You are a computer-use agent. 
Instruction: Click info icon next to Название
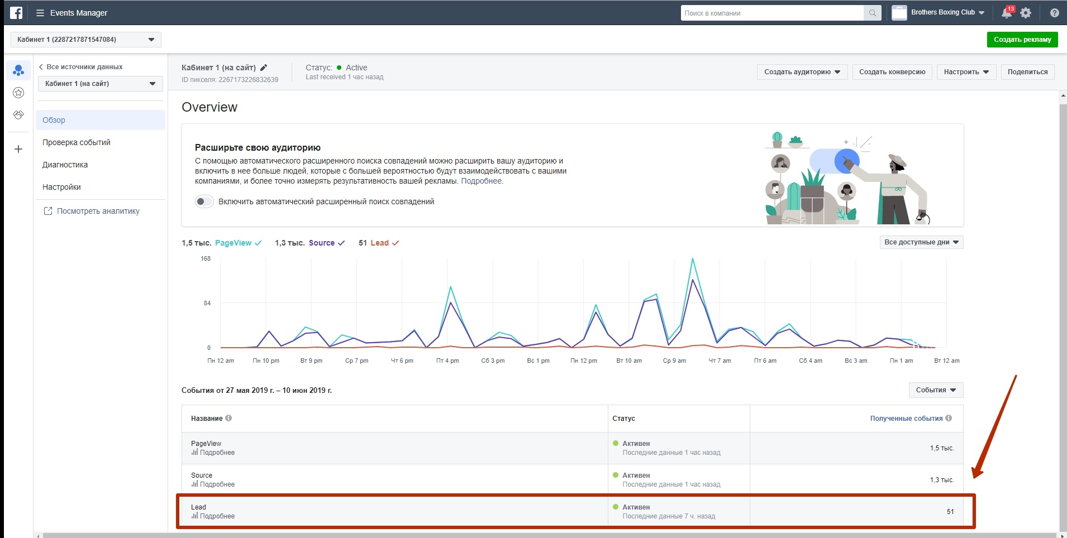(228, 418)
